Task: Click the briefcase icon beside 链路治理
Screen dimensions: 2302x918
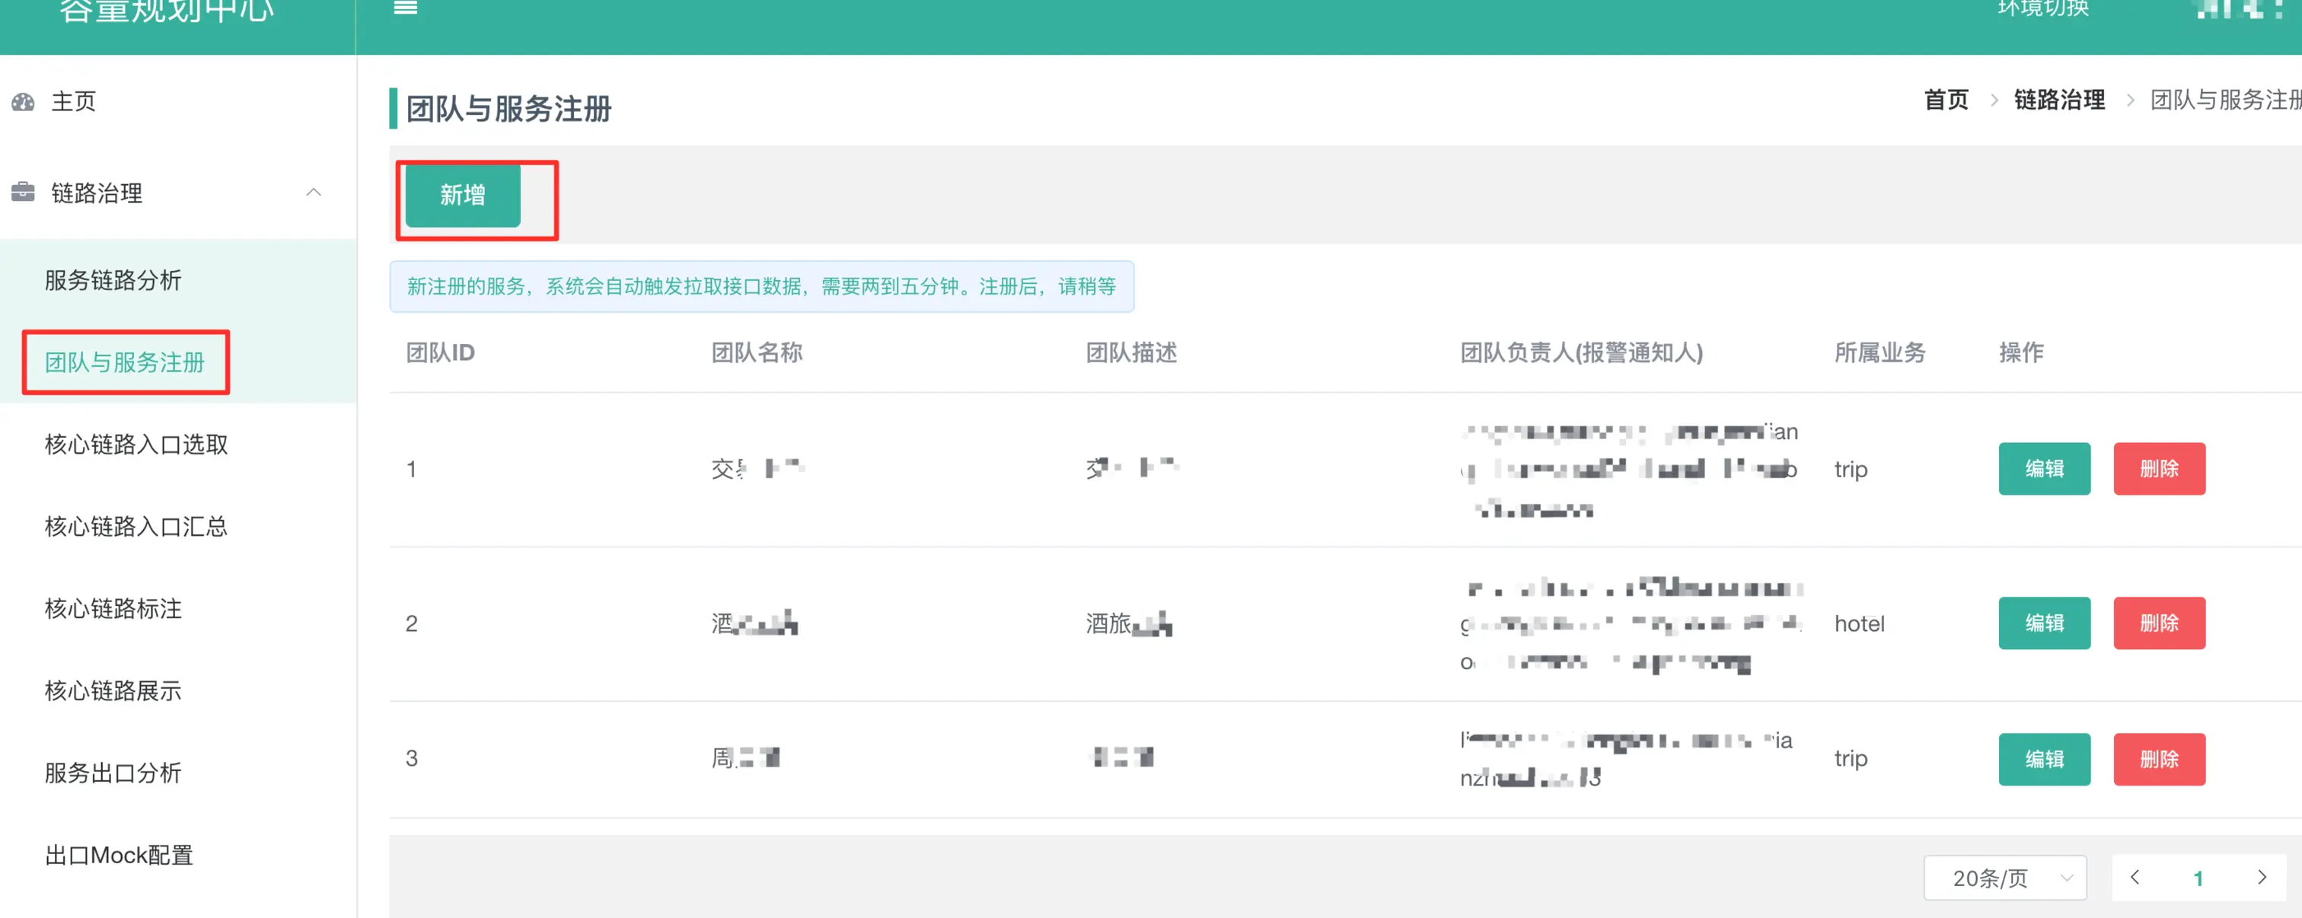Action: pyautogui.click(x=24, y=192)
